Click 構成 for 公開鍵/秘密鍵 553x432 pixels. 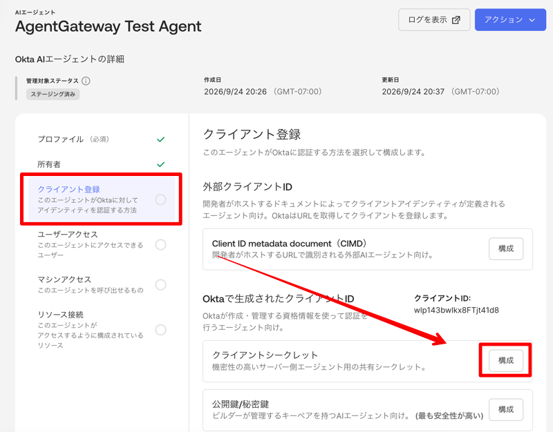pos(506,409)
